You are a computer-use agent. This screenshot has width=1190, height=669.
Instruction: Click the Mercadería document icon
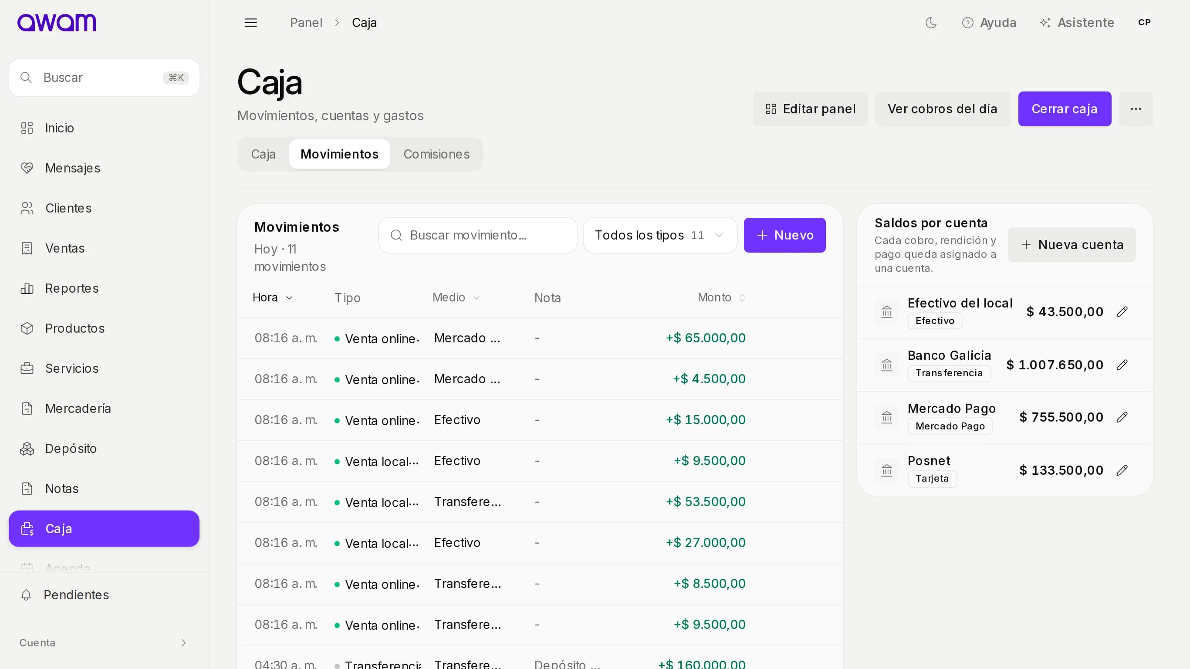[x=27, y=409]
